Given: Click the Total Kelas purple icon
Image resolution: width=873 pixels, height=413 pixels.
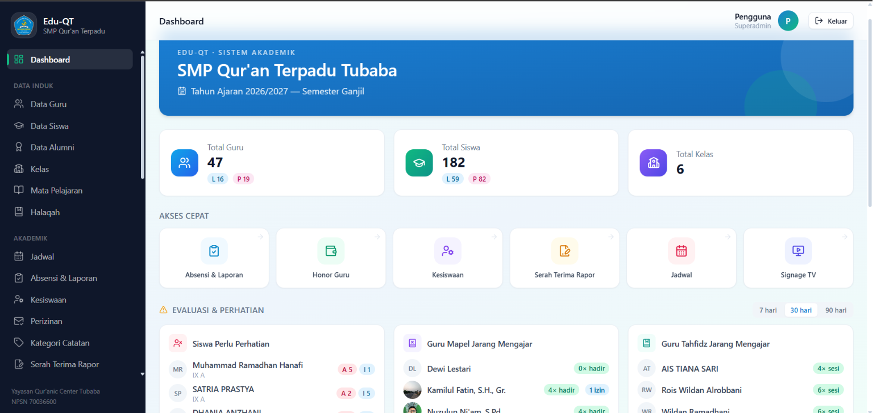Looking at the screenshot, I should (654, 163).
